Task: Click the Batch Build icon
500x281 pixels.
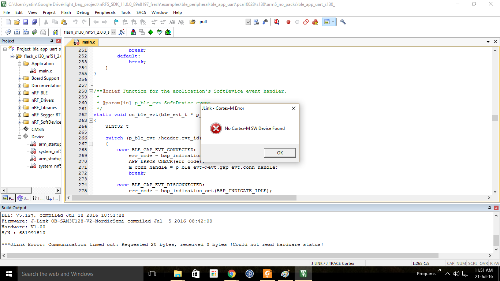Action: pyautogui.click(x=34, y=32)
